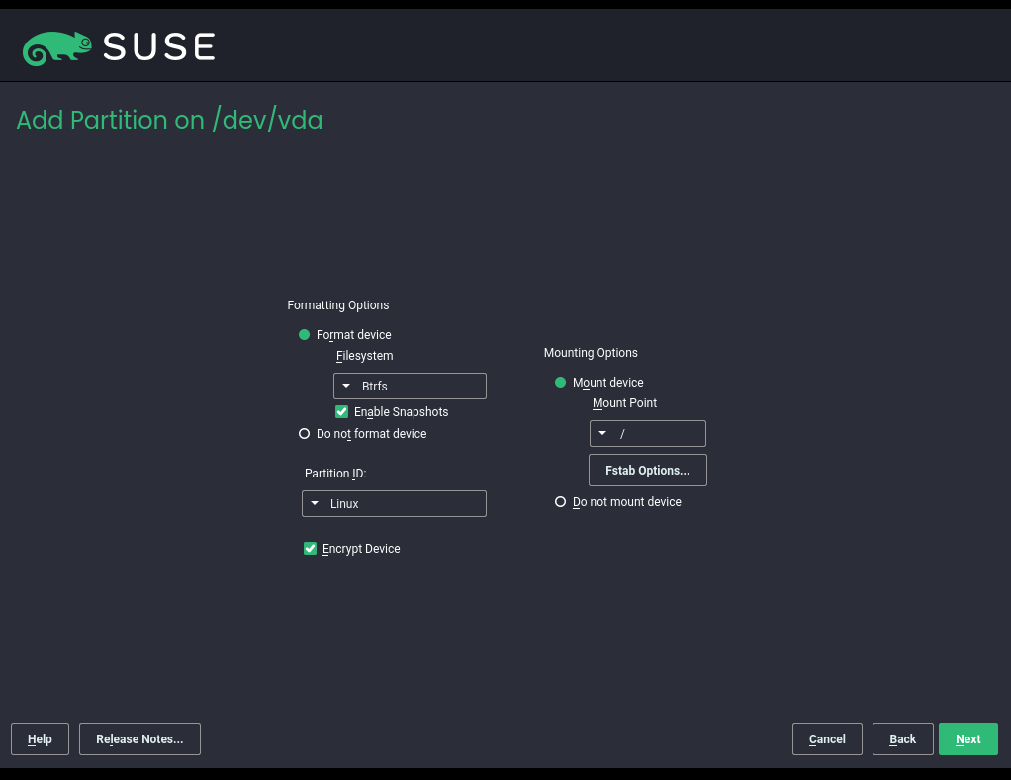Disable the Enable Snapshots checkbox
The width and height of the screenshot is (1011, 780).
click(342, 412)
